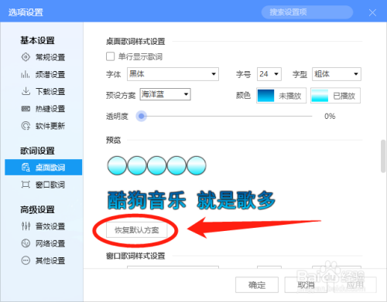Open the 频谱设置 section
Screen dimensions: 387x302
tap(43, 74)
